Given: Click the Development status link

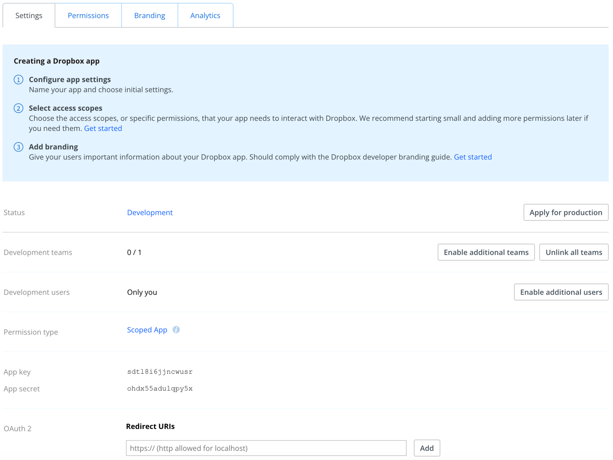Looking at the screenshot, I should (x=150, y=212).
